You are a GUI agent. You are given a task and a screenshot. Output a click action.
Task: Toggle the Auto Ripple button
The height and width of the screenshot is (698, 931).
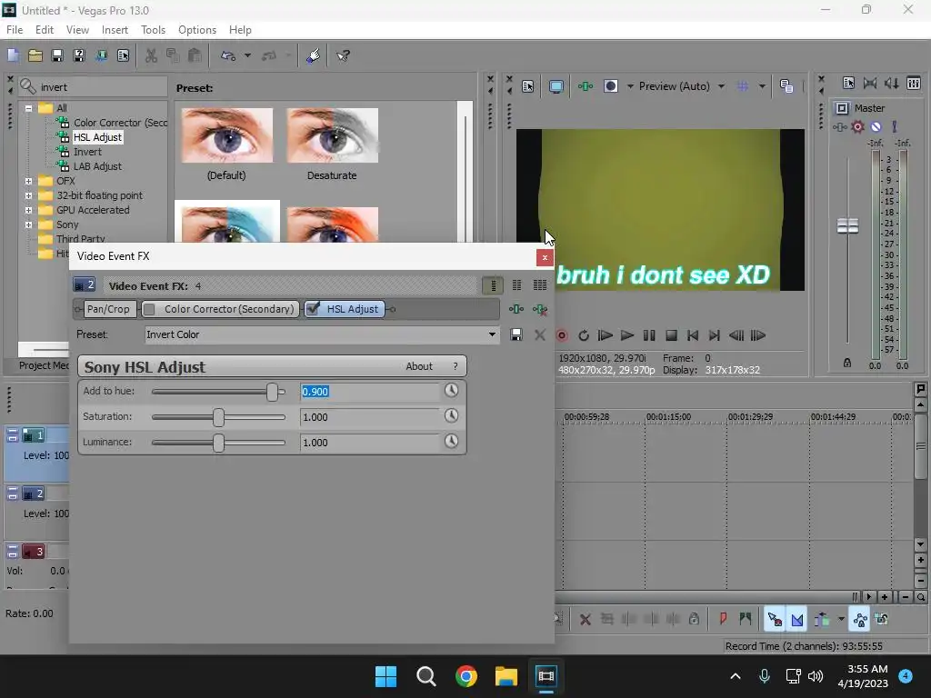pos(822,619)
